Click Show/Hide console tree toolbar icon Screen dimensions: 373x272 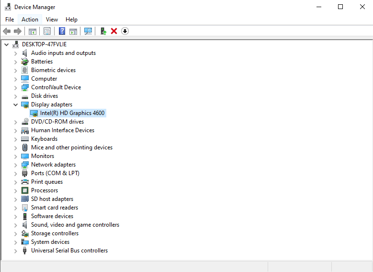coord(33,31)
